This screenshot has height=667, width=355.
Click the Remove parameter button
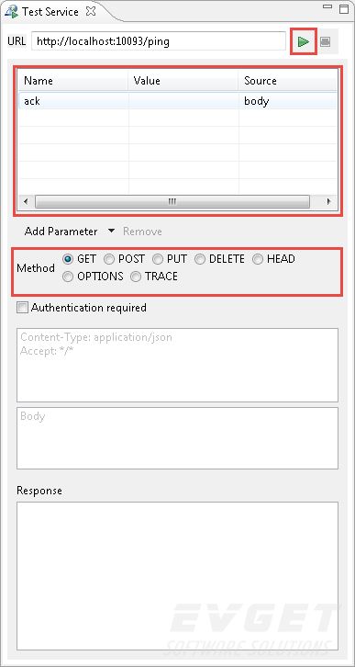142,232
